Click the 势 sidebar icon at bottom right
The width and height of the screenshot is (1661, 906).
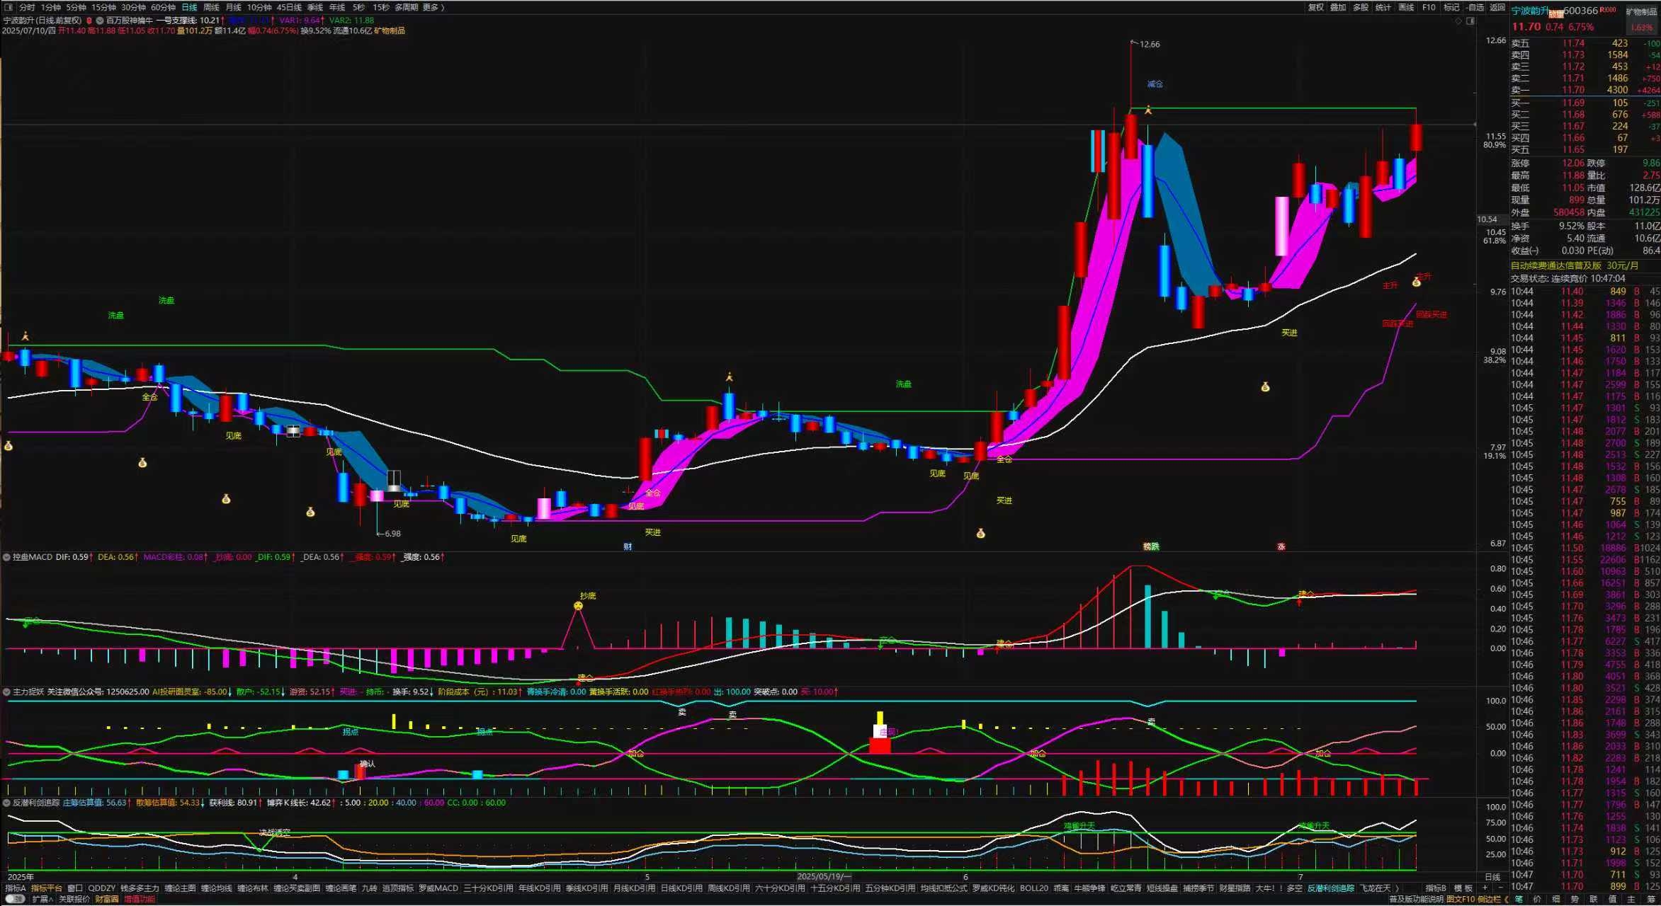(x=1575, y=900)
